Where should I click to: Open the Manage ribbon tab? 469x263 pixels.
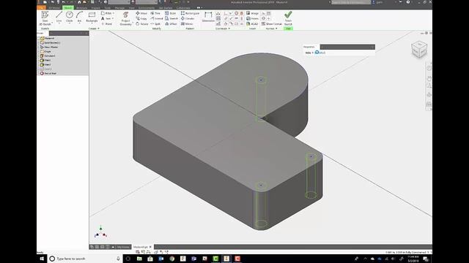pos(119,8)
